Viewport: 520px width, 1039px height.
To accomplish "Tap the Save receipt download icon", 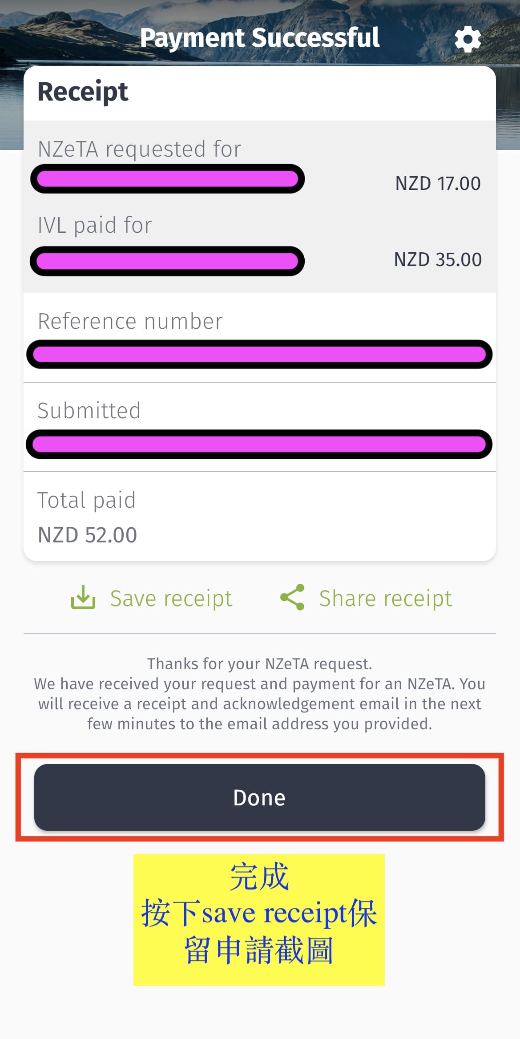I will coord(83,597).
